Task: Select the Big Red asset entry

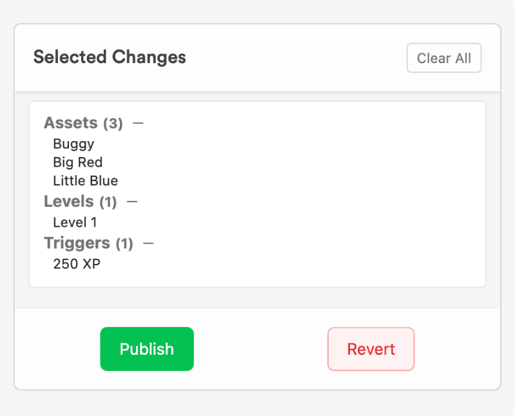Action: (x=78, y=162)
